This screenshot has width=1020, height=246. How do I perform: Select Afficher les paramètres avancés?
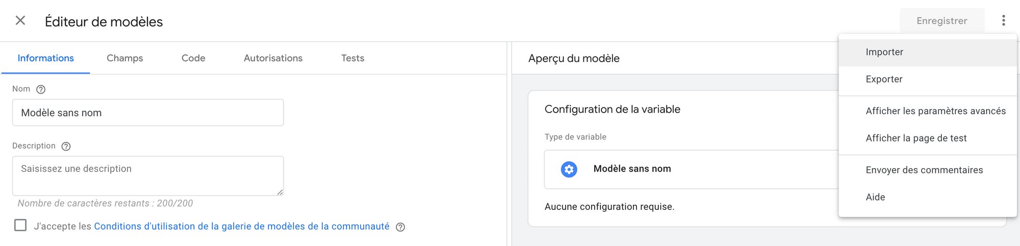click(x=928, y=111)
